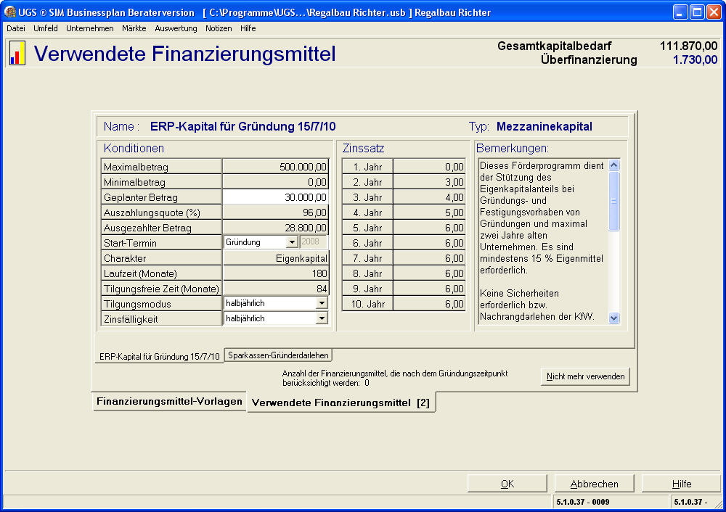Viewport: 726px width, 512px height.
Task: Minimize the application window
Action: point(680,12)
